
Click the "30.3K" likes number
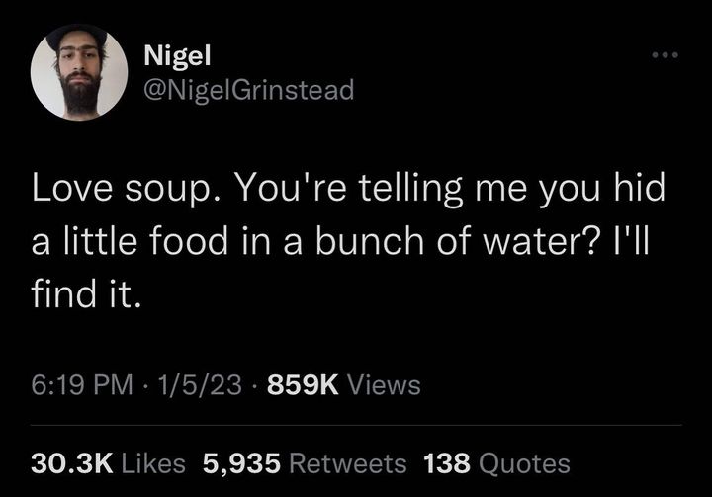click(x=69, y=462)
